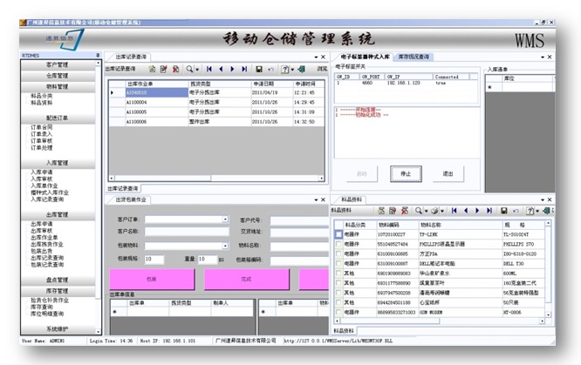Expand the 包装物料 combo box
This screenshot has width=581, height=365.
click(x=226, y=247)
